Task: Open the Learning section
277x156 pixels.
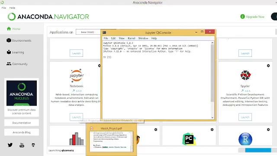Action: [x=15, y=52]
